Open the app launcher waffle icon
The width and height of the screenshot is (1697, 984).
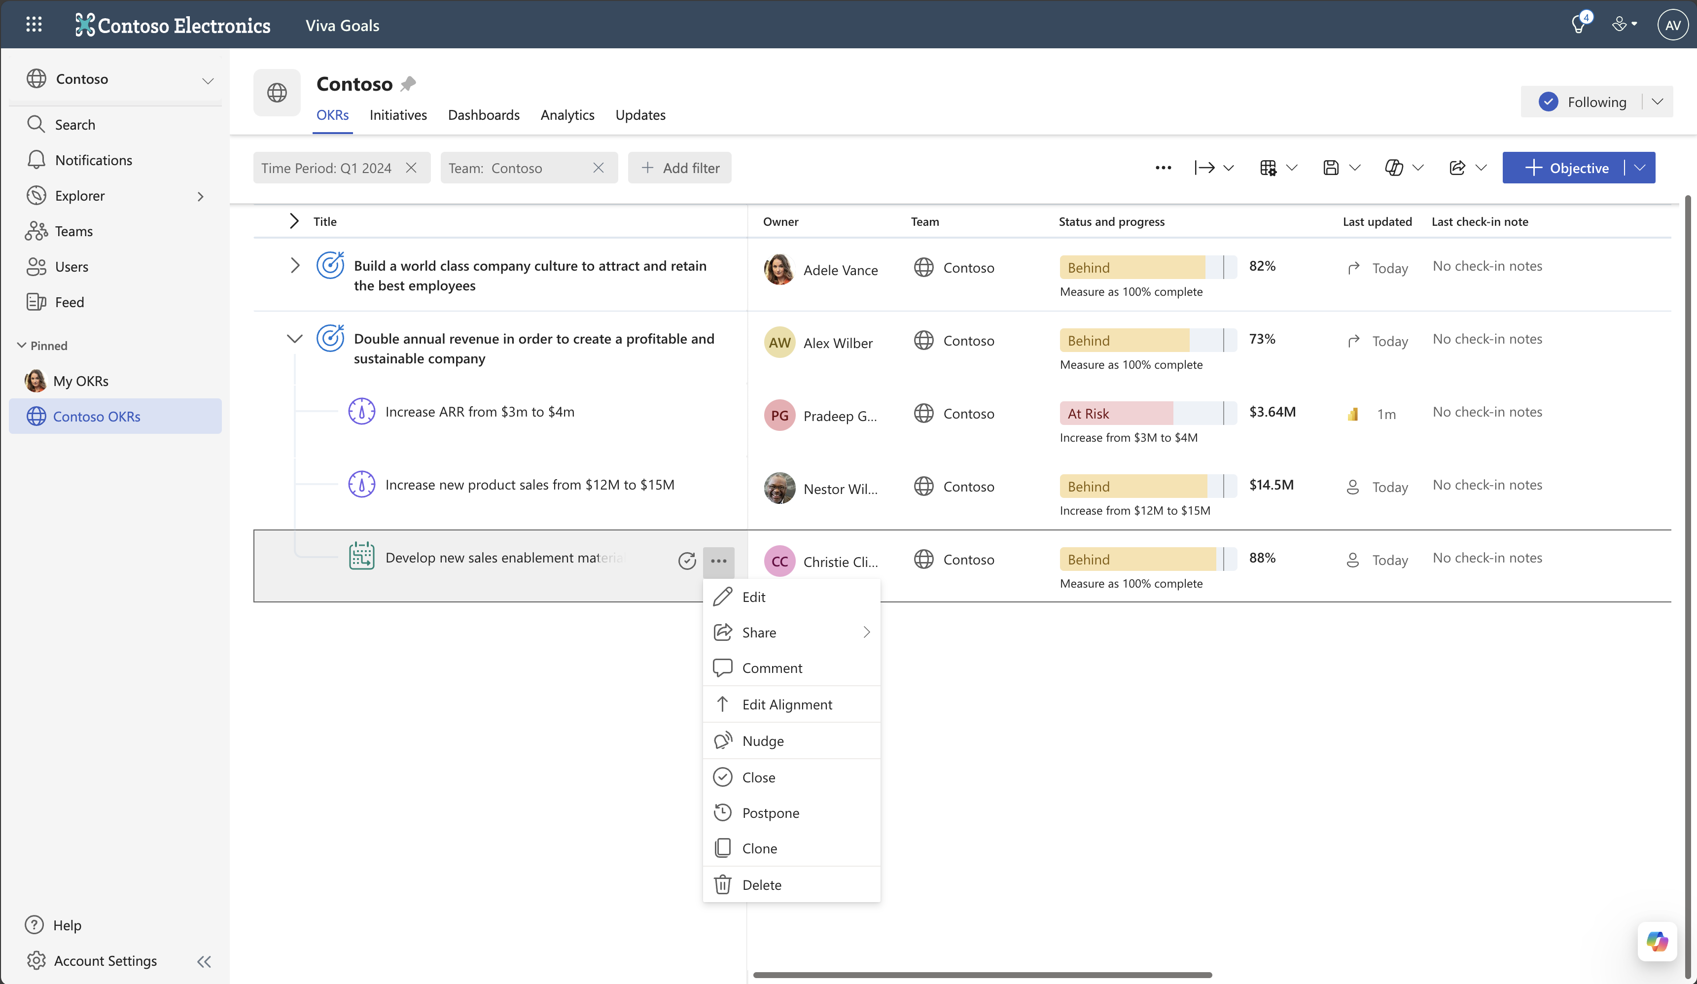tap(34, 25)
